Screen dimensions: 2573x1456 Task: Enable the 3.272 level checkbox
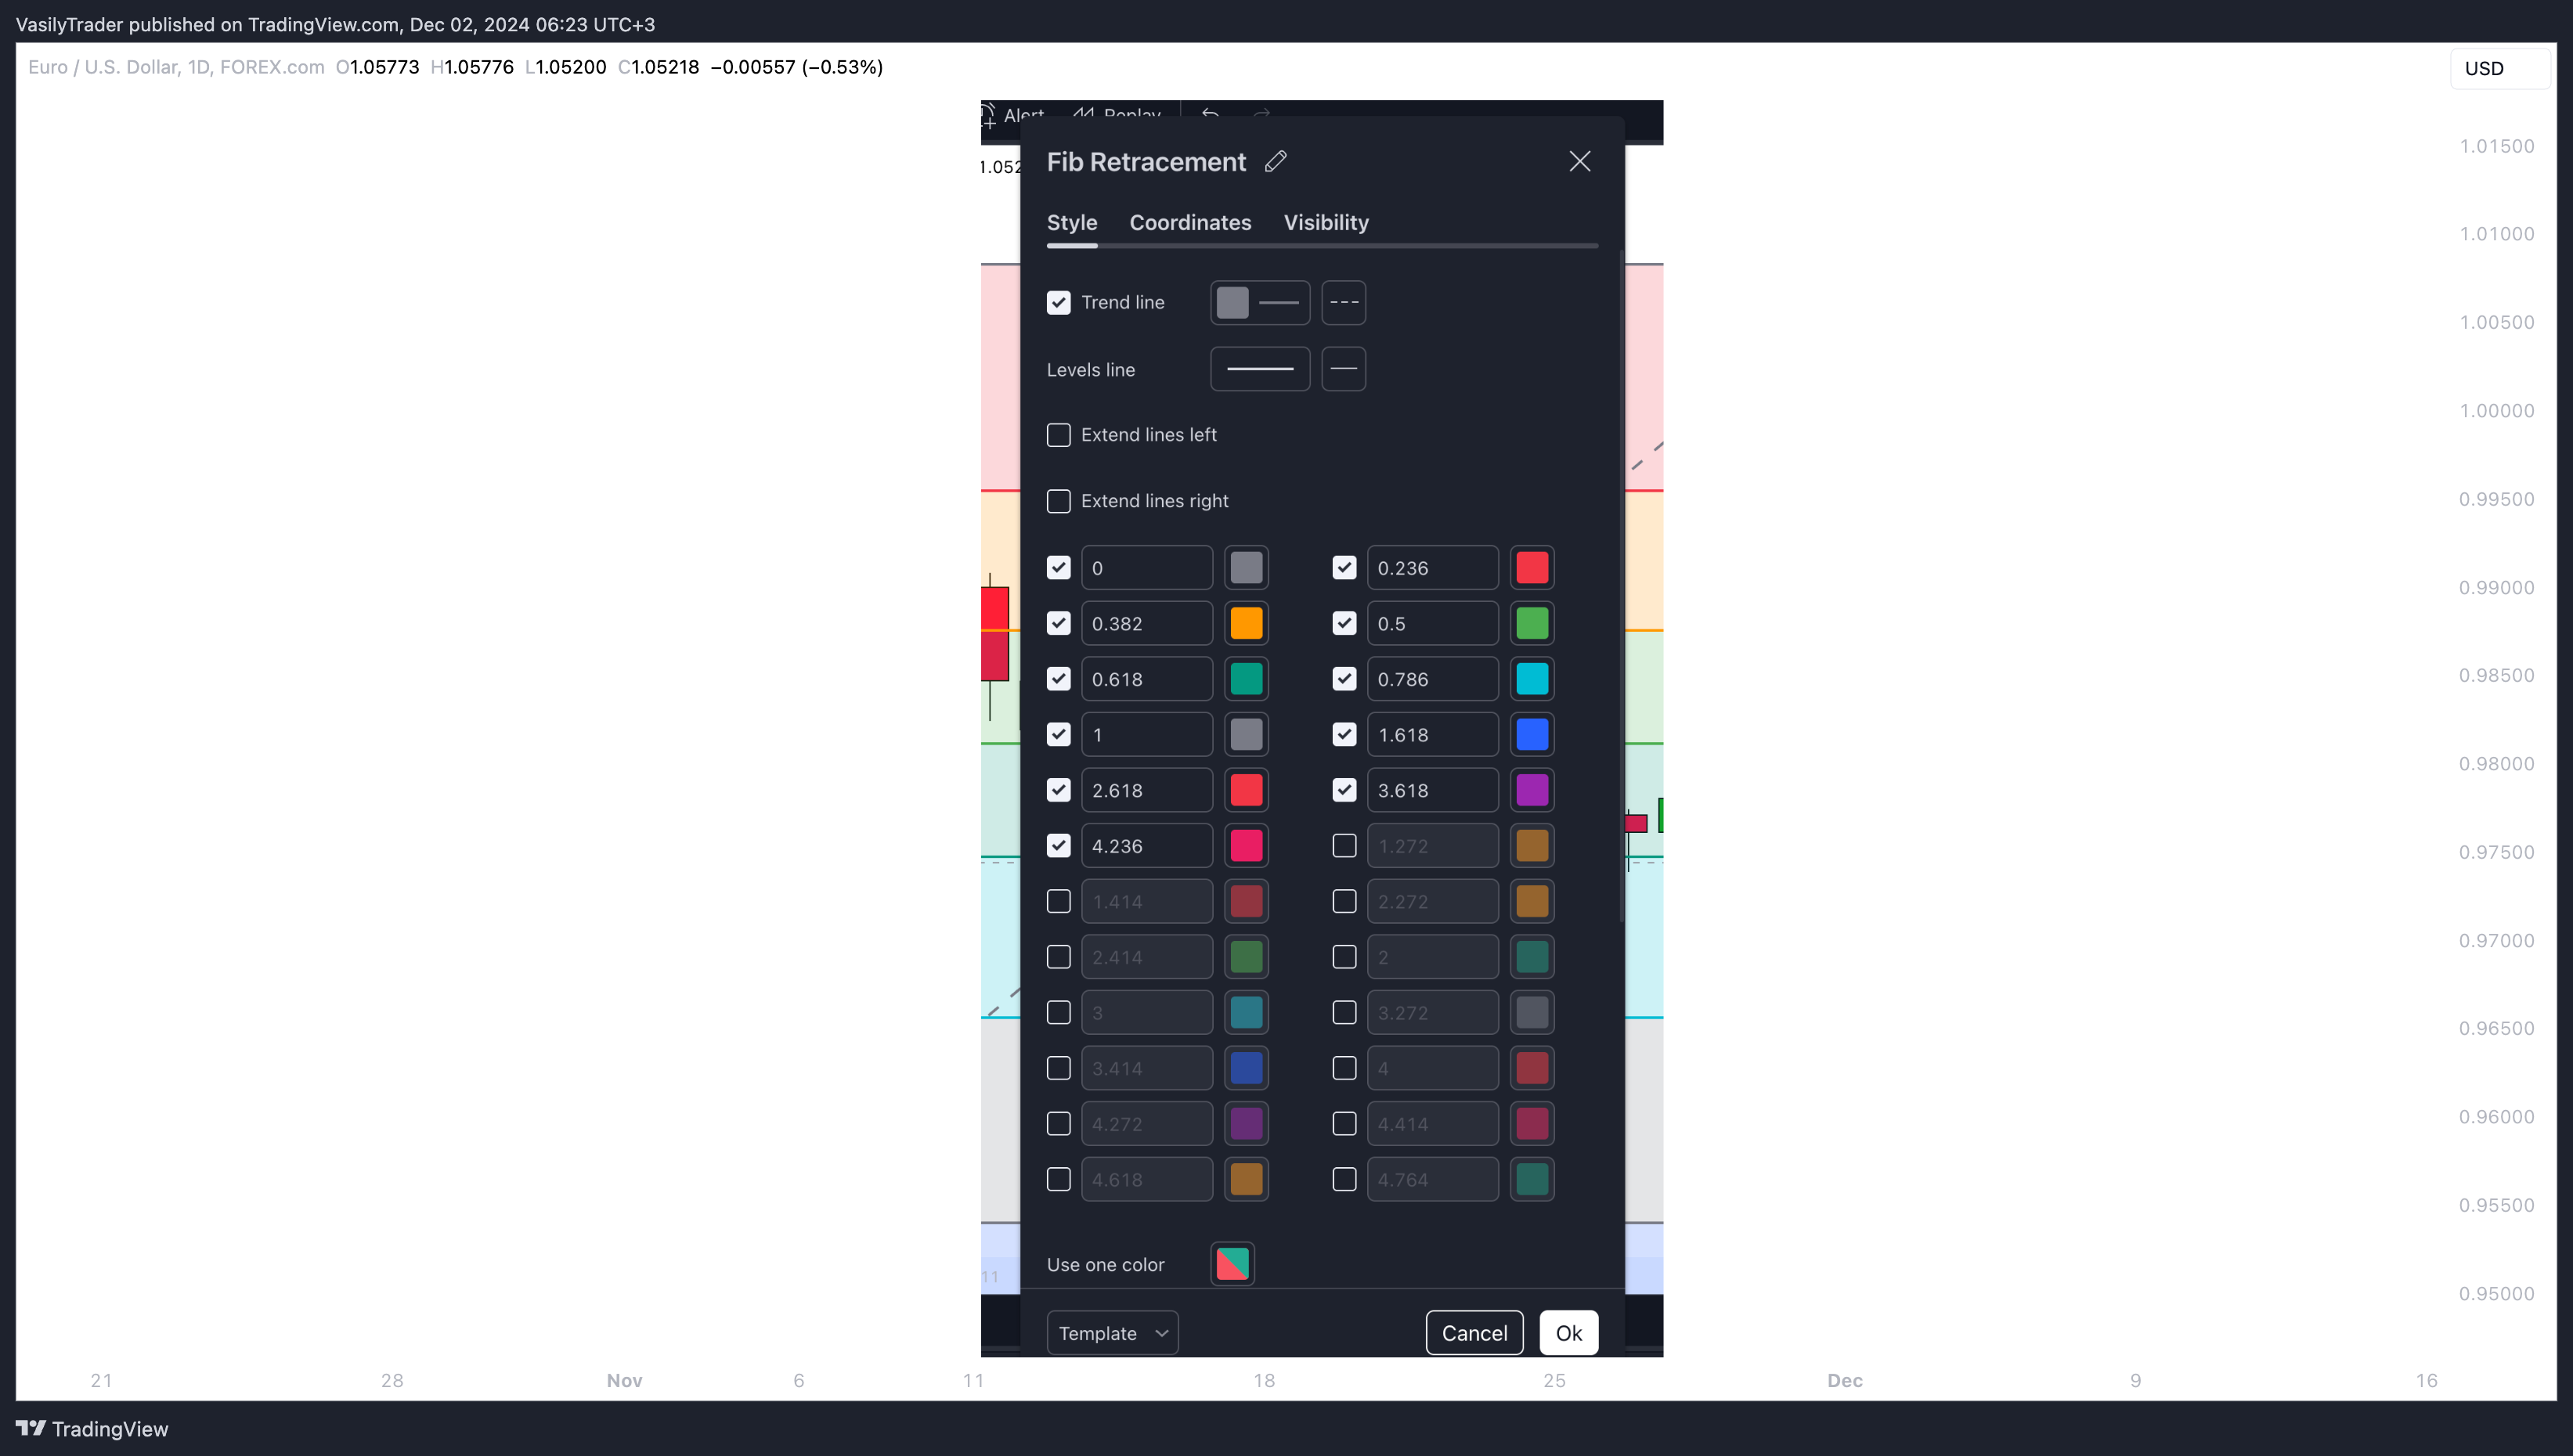pyautogui.click(x=1344, y=1013)
